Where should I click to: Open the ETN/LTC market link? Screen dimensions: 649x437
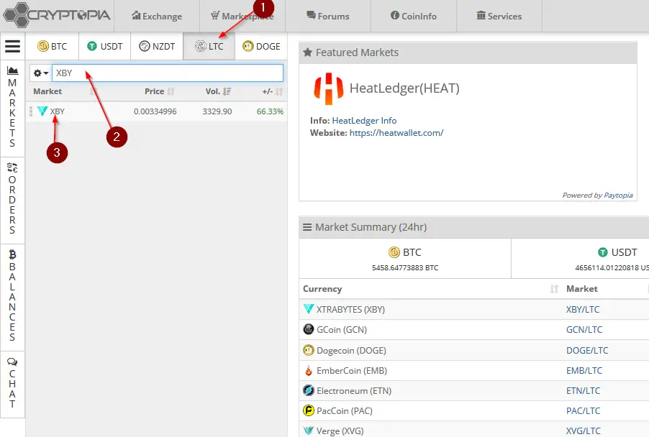click(x=583, y=391)
